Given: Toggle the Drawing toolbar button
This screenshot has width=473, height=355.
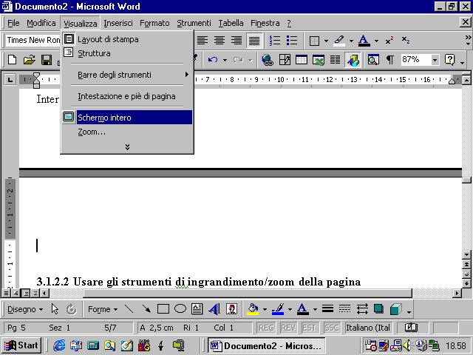Looking at the screenshot, I should tap(353, 60).
